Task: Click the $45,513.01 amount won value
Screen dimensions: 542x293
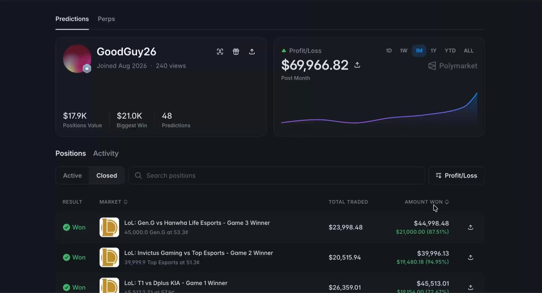Action: [433, 284]
